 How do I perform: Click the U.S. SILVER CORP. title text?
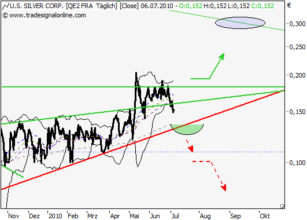[x=37, y=6]
